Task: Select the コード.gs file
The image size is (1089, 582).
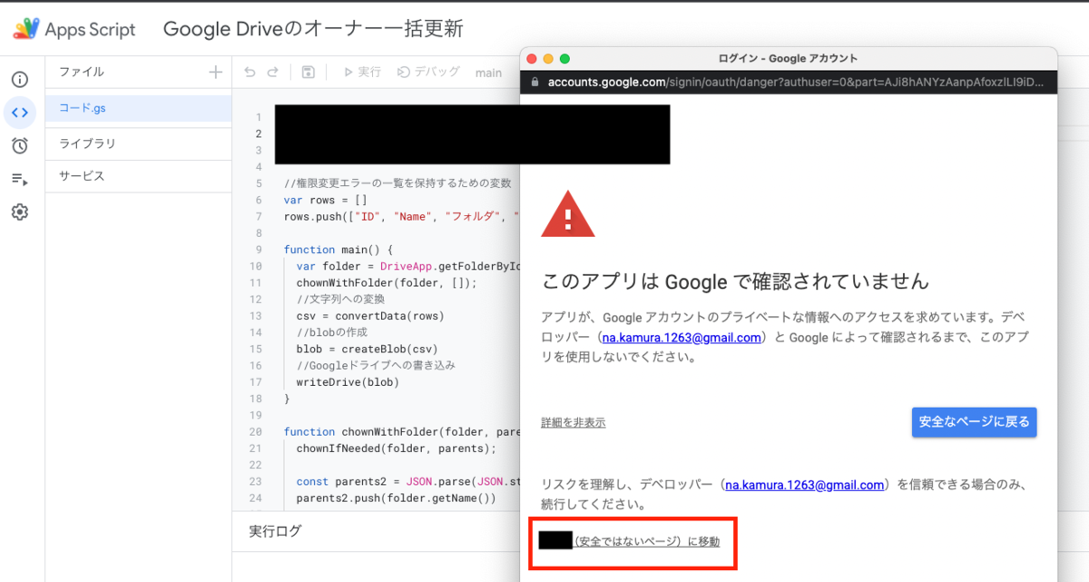Action: [139, 108]
